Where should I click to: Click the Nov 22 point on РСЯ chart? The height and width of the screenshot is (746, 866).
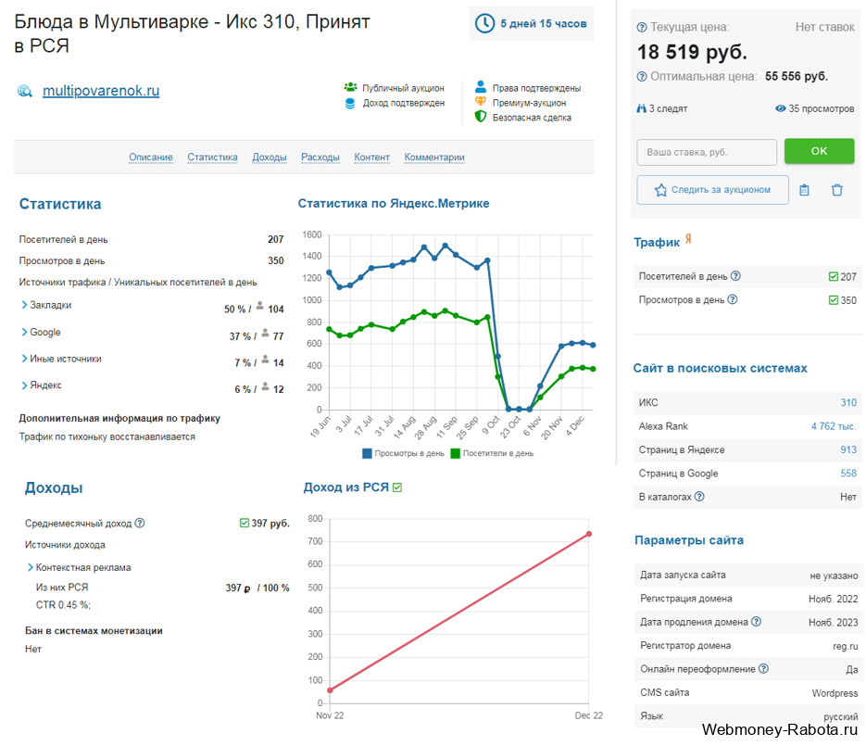(x=331, y=690)
